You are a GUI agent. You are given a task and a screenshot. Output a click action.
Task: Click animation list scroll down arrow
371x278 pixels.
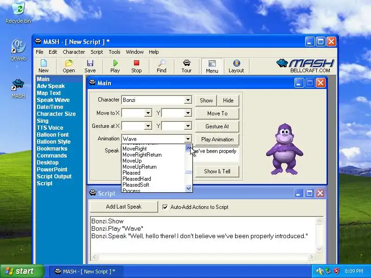pos(188,189)
